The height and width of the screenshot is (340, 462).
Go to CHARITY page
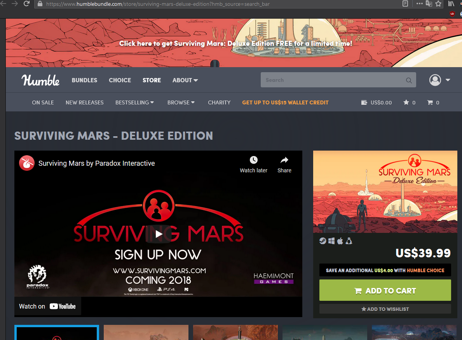click(x=219, y=102)
